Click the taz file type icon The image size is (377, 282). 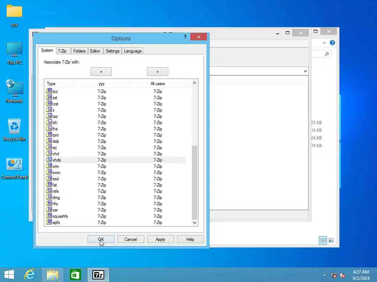tap(49, 116)
